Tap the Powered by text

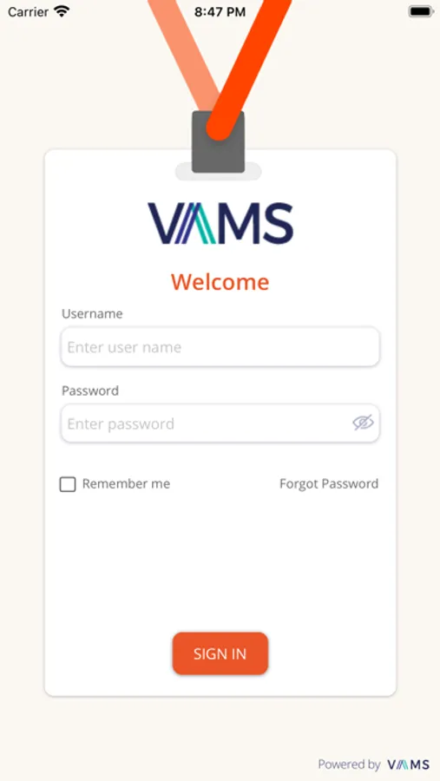349,765
